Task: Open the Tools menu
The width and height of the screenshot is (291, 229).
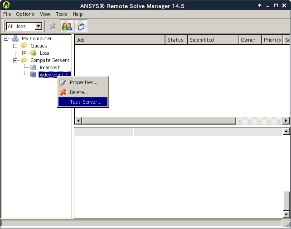Action: pos(61,14)
